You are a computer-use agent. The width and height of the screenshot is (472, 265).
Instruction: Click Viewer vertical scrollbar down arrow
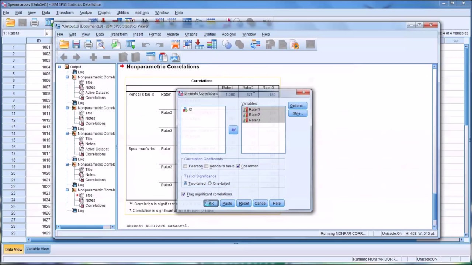434,226
